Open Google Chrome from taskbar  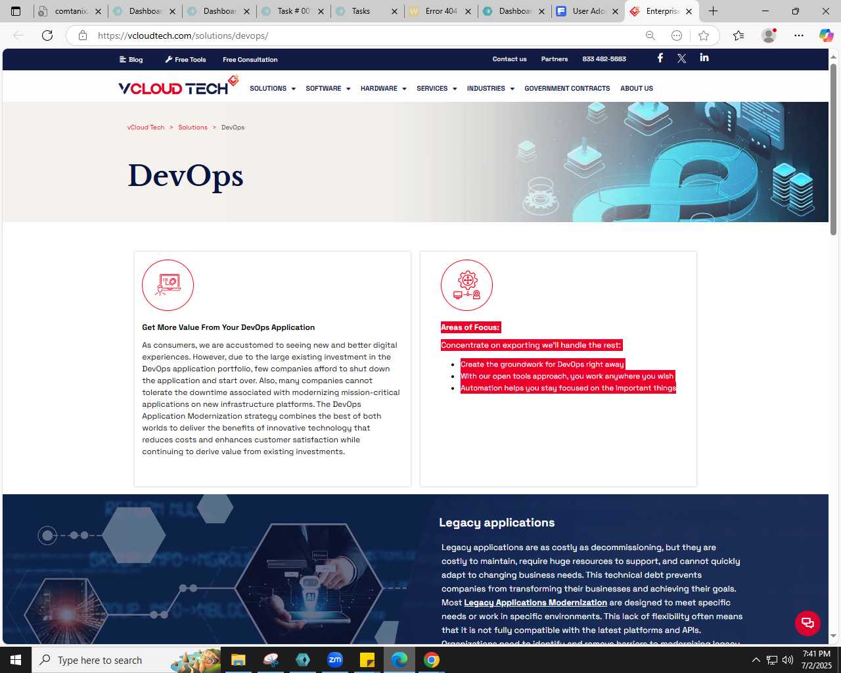coord(432,660)
